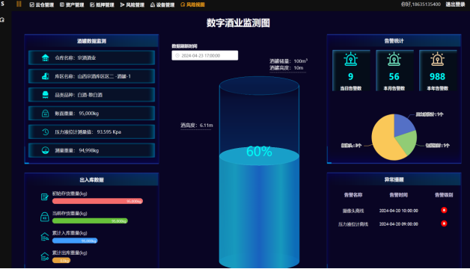Select the warehouse name house icon
Viewport: 470px width, 269px height.
(x=45, y=58)
